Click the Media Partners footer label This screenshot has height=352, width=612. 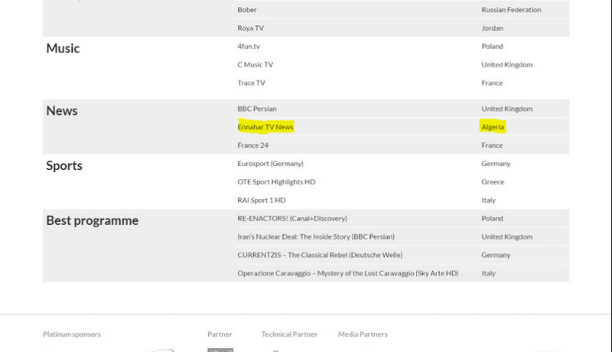[x=363, y=334]
